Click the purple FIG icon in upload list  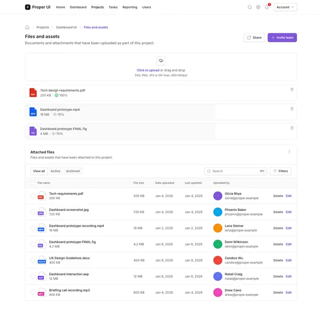coord(33,131)
